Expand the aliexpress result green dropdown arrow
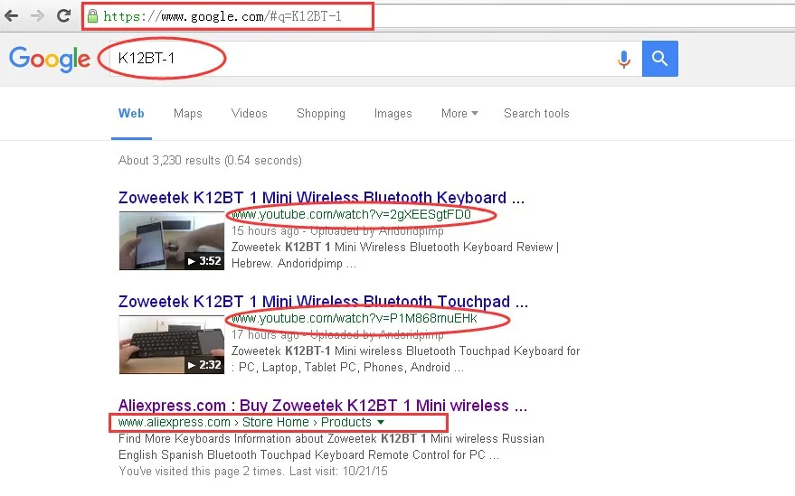This screenshot has width=795, height=496. click(x=381, y=422)
